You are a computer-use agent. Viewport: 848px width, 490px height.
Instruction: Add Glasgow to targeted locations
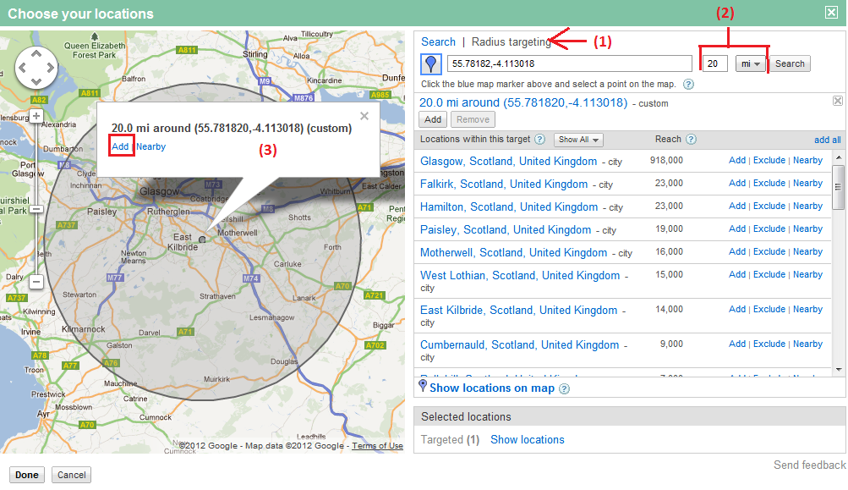(x=737, y=160)
